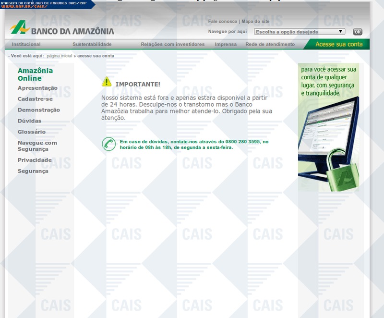Select the Imprensa menu item
The width and height of the screenshot is (384, 318).
[226, 44]
